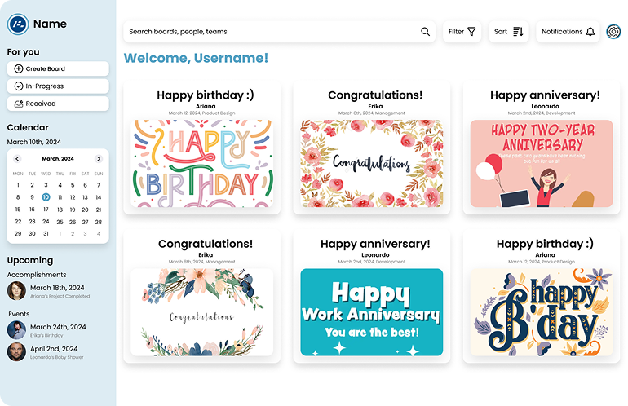Click Erika's avatar under Events
The width and height of the screenshot is (628, 406).
click(x=17, y=330)
